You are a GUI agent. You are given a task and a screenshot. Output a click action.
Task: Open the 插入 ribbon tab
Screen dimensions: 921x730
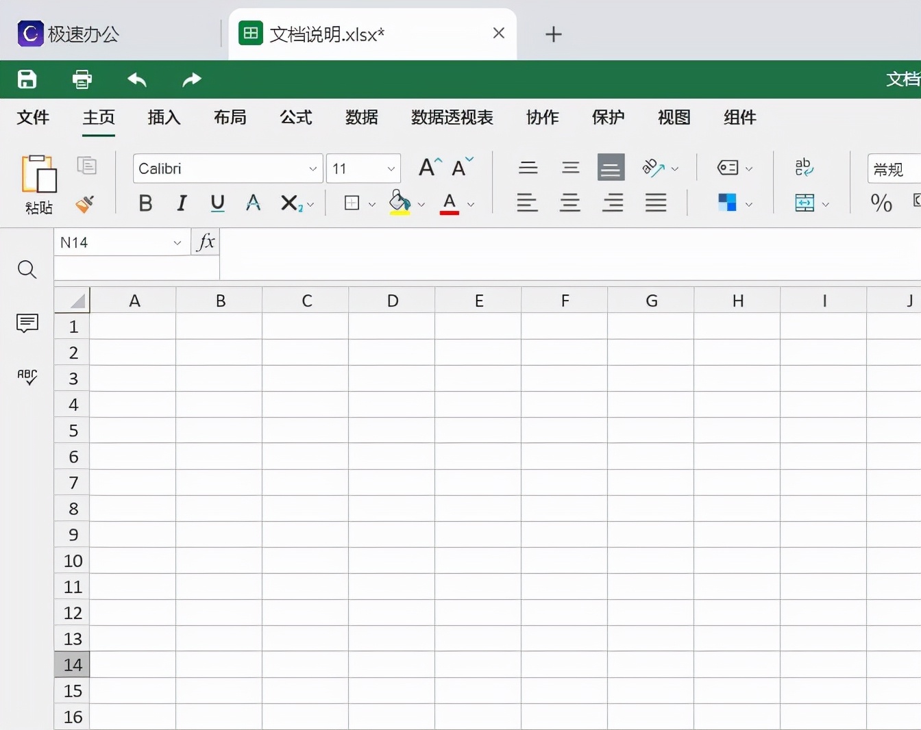pos(163,118)
